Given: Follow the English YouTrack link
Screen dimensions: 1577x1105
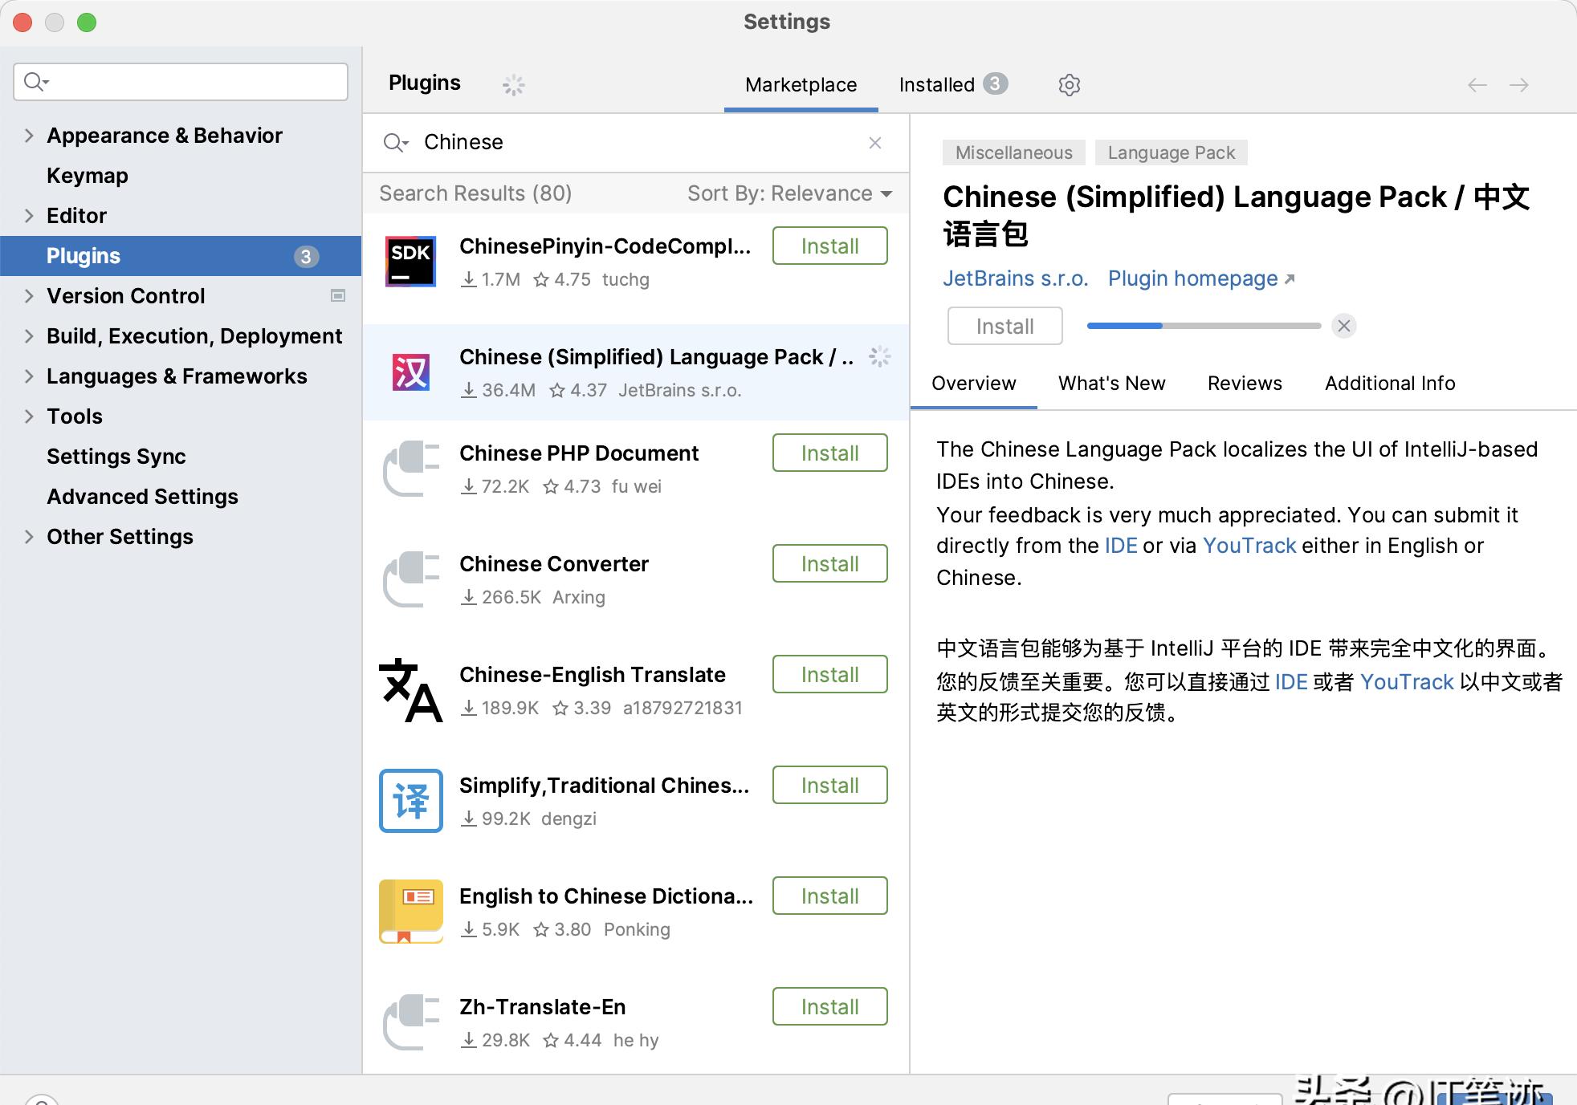Looking at the screenshot, I should tap(1249, 546).
